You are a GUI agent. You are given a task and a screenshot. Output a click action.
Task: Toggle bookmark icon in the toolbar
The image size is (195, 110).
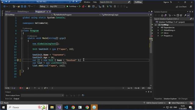(x=115, y=6)
